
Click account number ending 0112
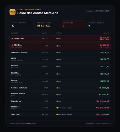click(45, 59)
